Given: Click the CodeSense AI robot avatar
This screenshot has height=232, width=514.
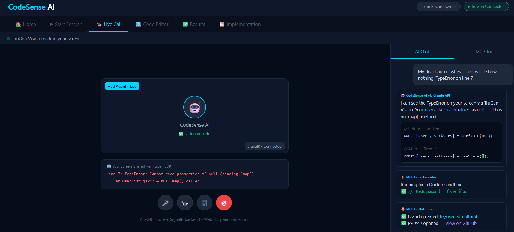Looking at the screenshot, I should (x=195, y=107).
